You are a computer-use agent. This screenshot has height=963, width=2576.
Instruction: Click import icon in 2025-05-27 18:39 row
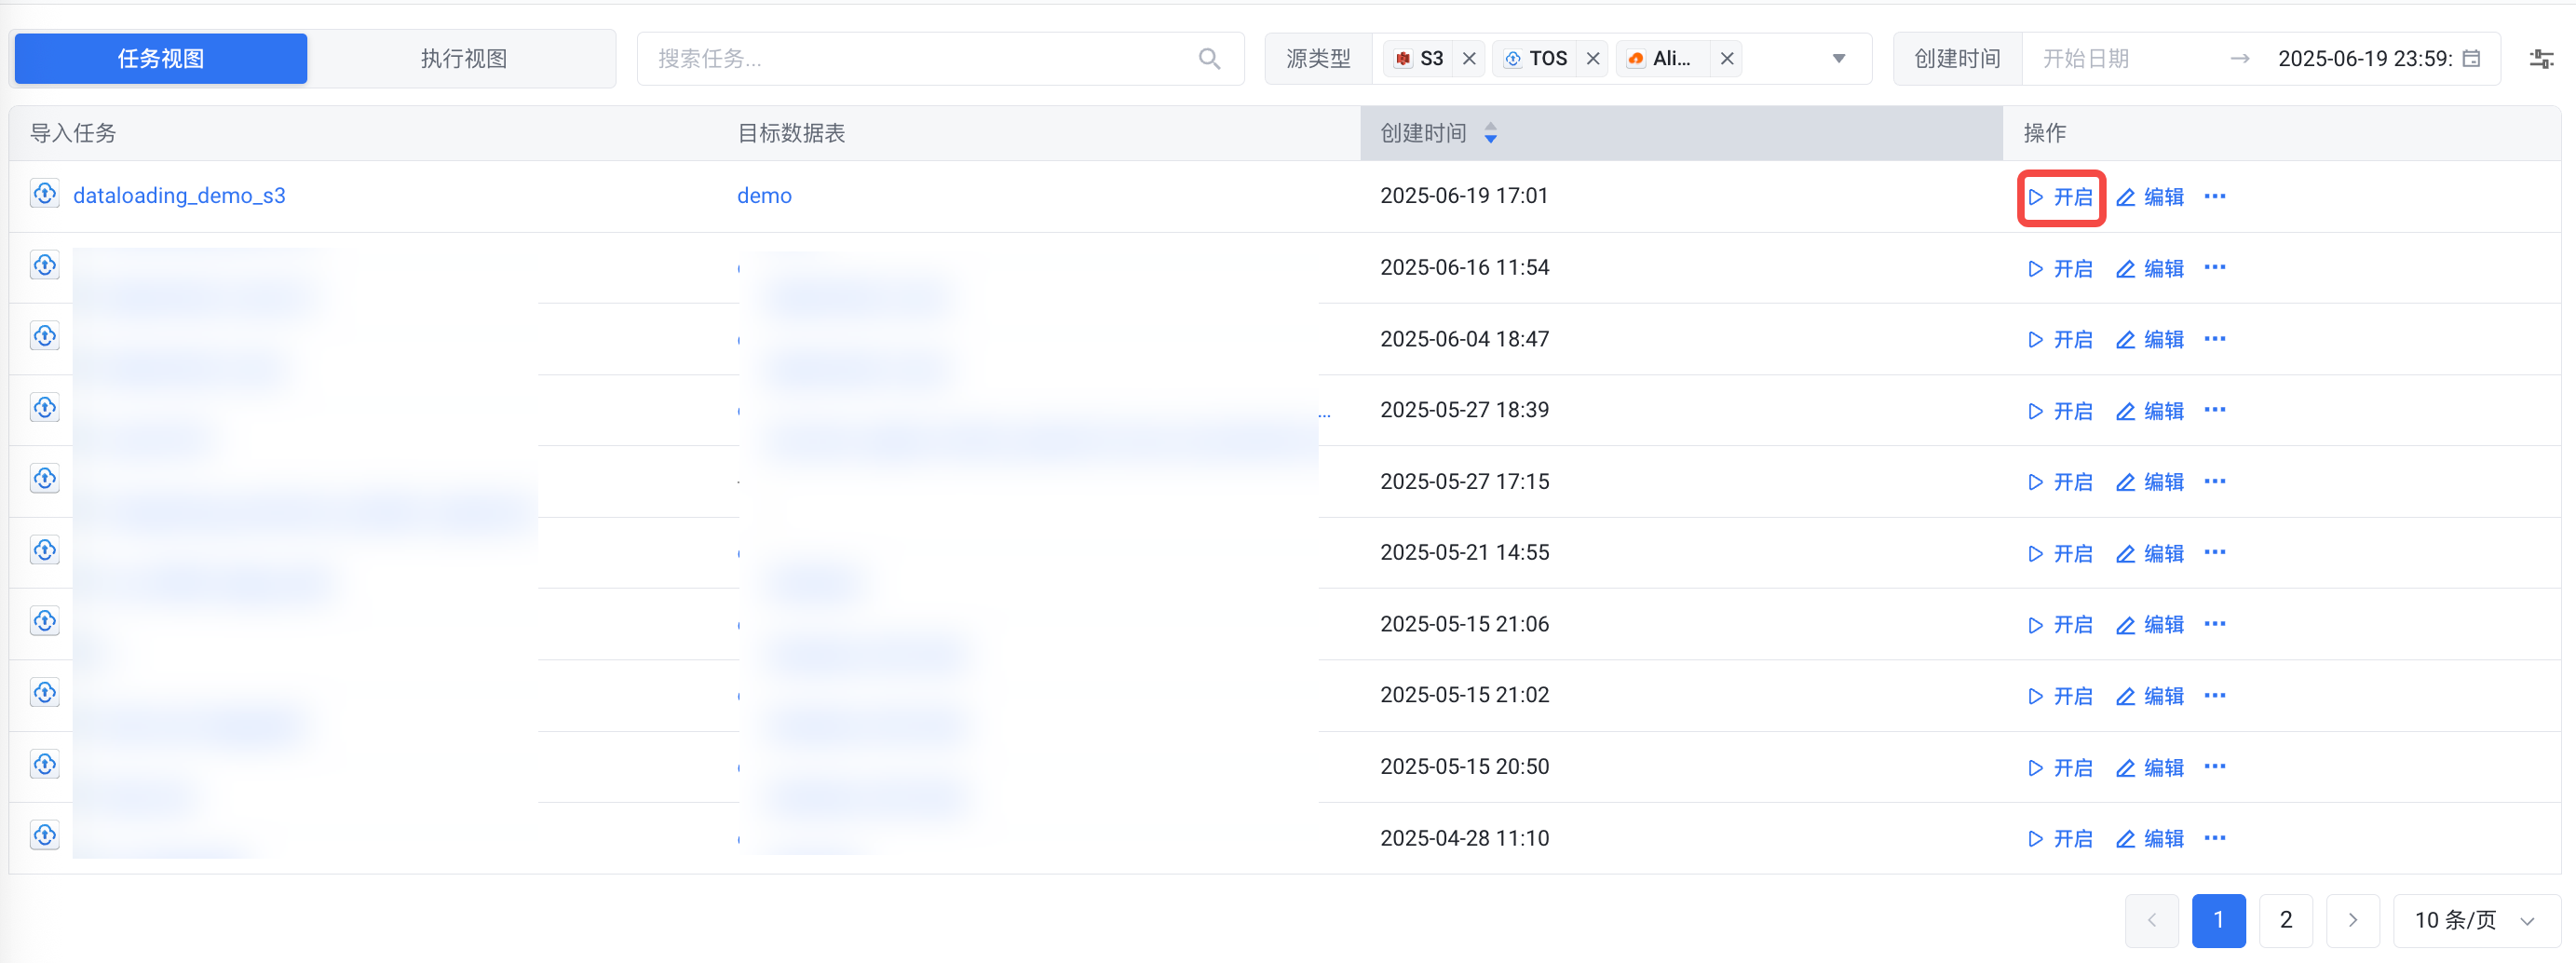(x=44, y=408)
